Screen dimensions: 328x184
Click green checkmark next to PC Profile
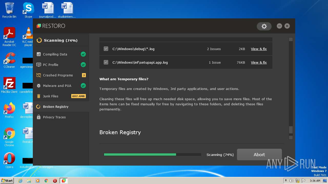(x=83, y=65)
